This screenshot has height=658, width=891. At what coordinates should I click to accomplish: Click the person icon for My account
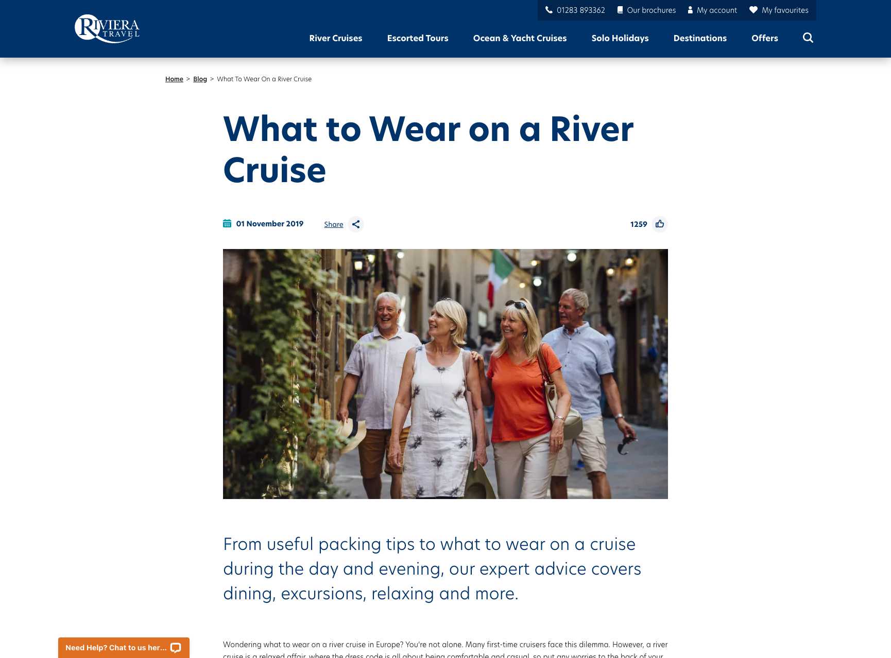coord(690,10)
